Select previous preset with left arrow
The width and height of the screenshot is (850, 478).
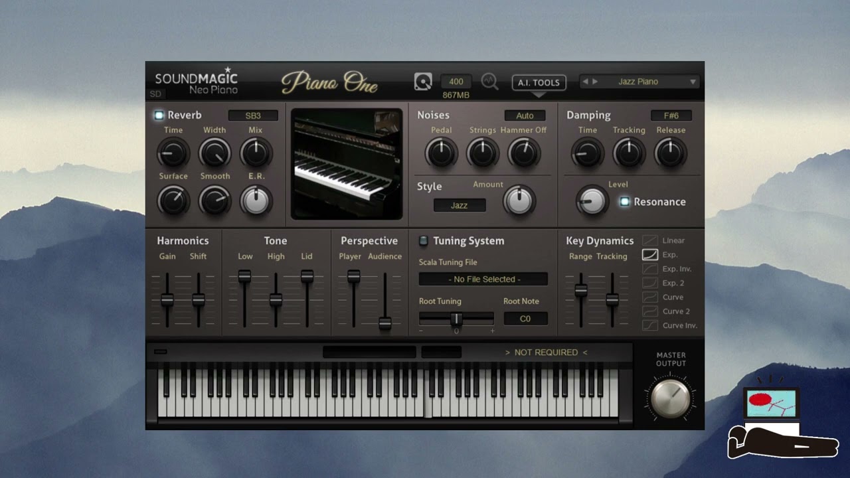[x=585, y=82]
